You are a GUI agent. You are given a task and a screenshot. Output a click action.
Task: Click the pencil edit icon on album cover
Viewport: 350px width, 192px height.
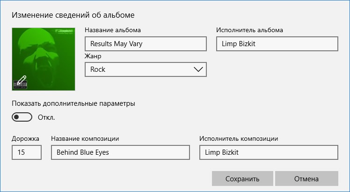22,80
